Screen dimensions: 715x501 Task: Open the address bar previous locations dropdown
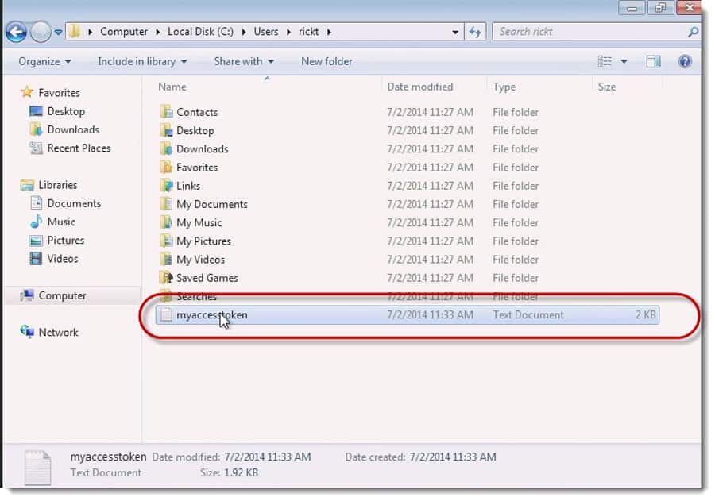[x=455, y=33]
